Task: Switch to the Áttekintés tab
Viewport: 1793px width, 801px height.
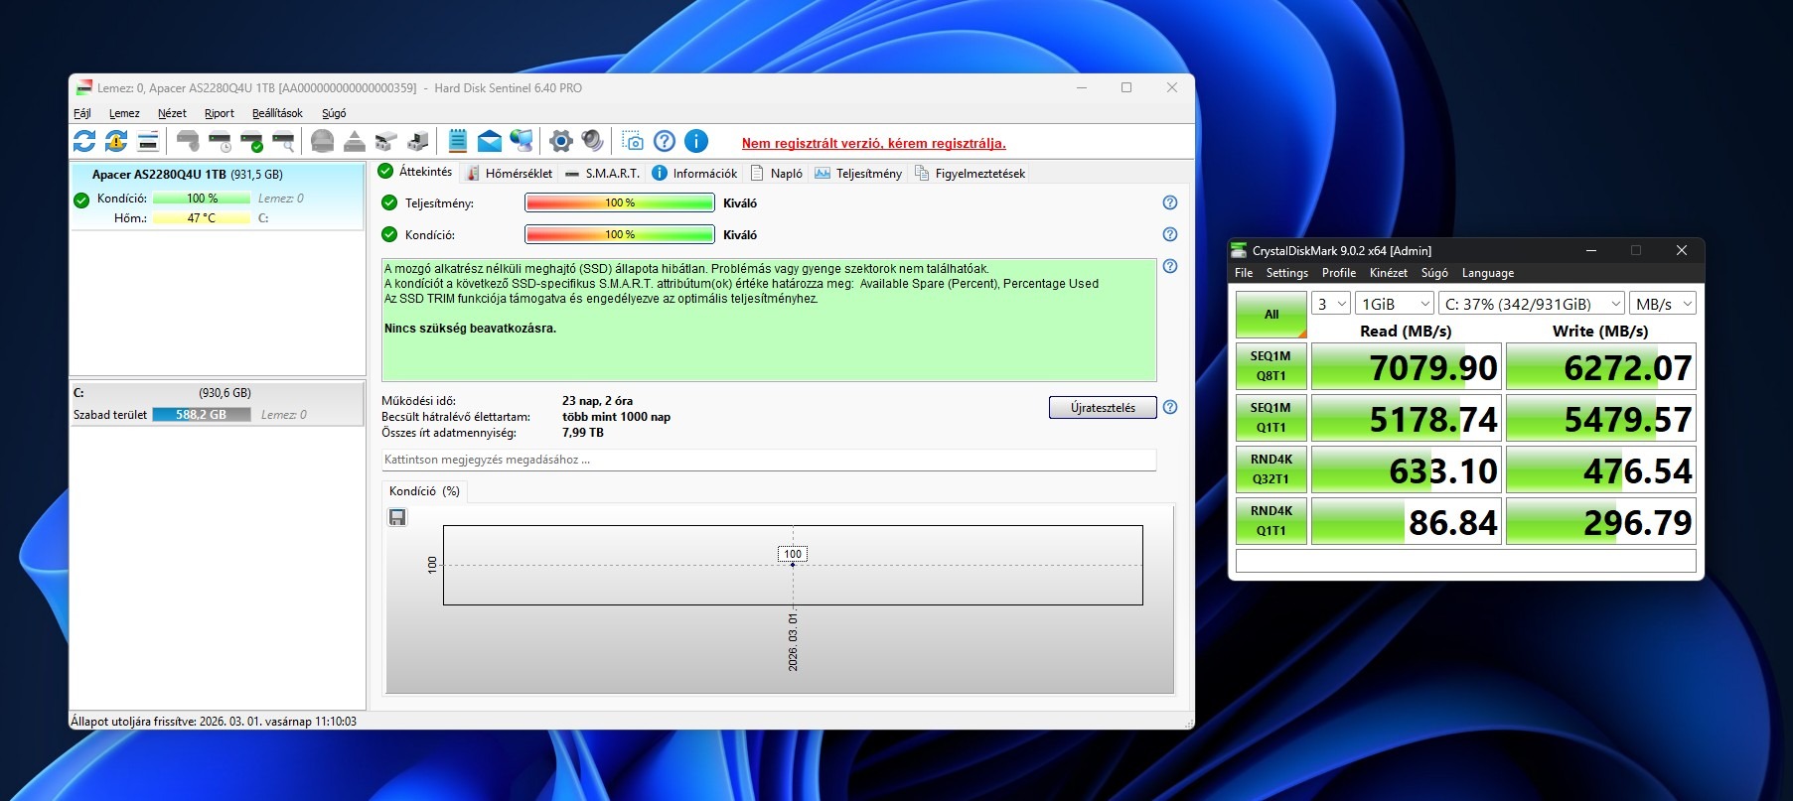Action: (415, 172)
